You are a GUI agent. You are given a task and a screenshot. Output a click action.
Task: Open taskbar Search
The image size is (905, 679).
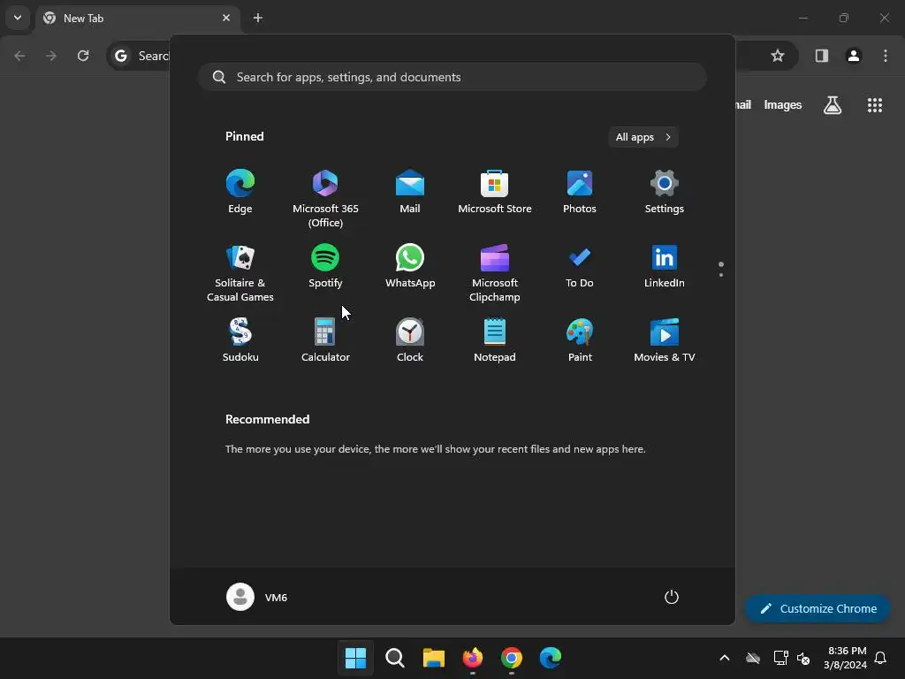click(395, 658)
